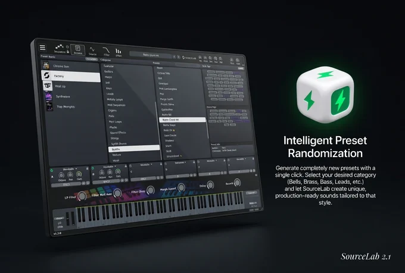Click oscillator A Pan knob
The height and width of the screenshot is (273, 405).
[x=70, y=175]
